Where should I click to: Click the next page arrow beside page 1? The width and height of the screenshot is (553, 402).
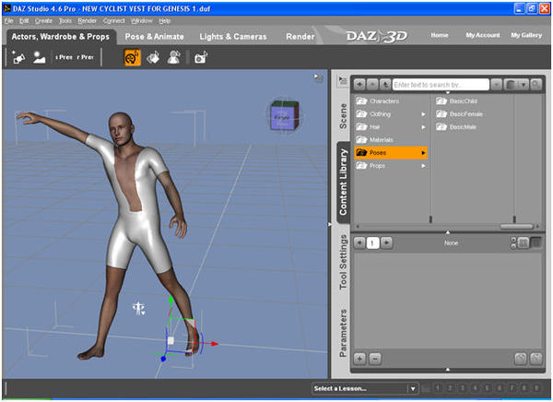click(386, 242)
